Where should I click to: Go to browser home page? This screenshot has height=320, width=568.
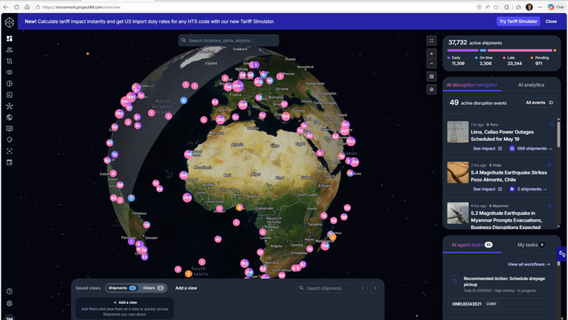pos(27,7)
